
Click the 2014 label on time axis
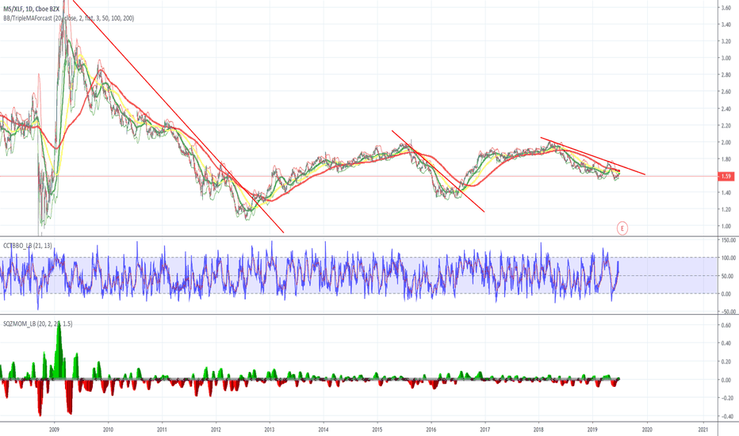(324, 430)
